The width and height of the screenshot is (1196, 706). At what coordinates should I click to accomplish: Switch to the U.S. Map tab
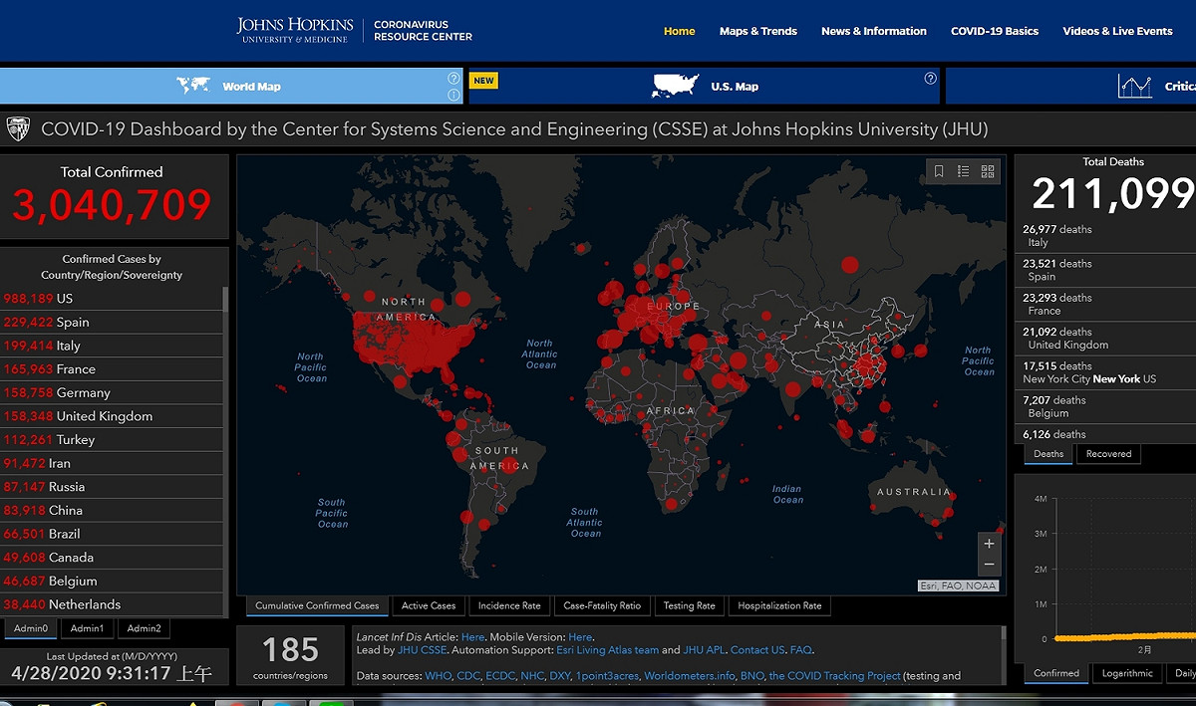pos(704,86)
